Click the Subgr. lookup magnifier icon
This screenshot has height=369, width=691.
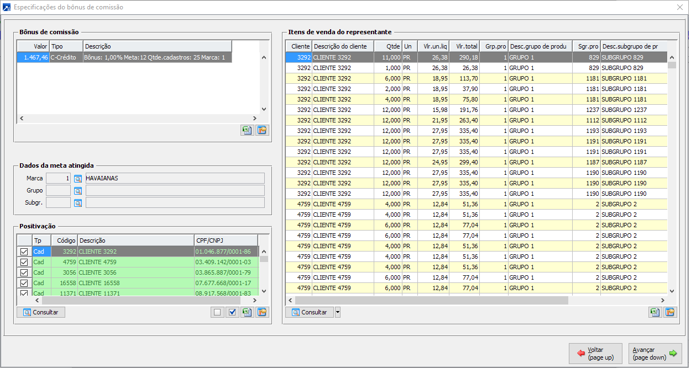click(78, 203)
